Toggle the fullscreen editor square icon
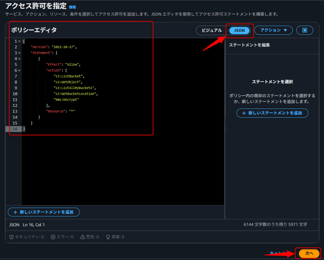This screenshot has height=260, width=324. coord(304,30)
